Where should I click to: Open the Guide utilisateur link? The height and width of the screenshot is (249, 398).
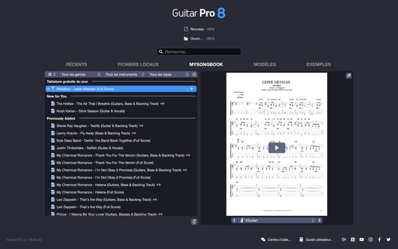[x=317, y=239]
